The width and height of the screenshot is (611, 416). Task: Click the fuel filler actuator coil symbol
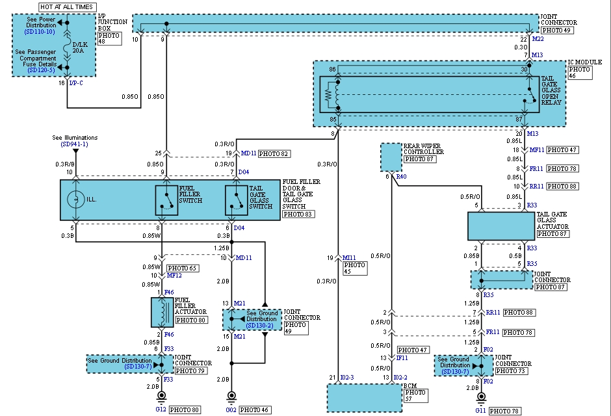160,312
